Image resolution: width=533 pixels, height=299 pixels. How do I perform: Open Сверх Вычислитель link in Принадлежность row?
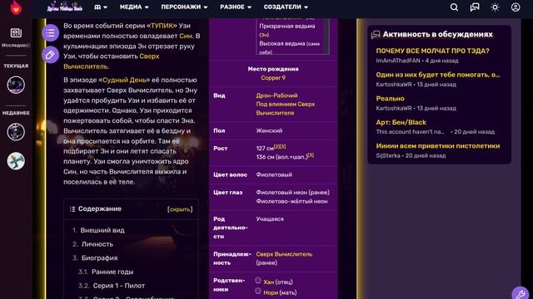(x=284, y=254)
